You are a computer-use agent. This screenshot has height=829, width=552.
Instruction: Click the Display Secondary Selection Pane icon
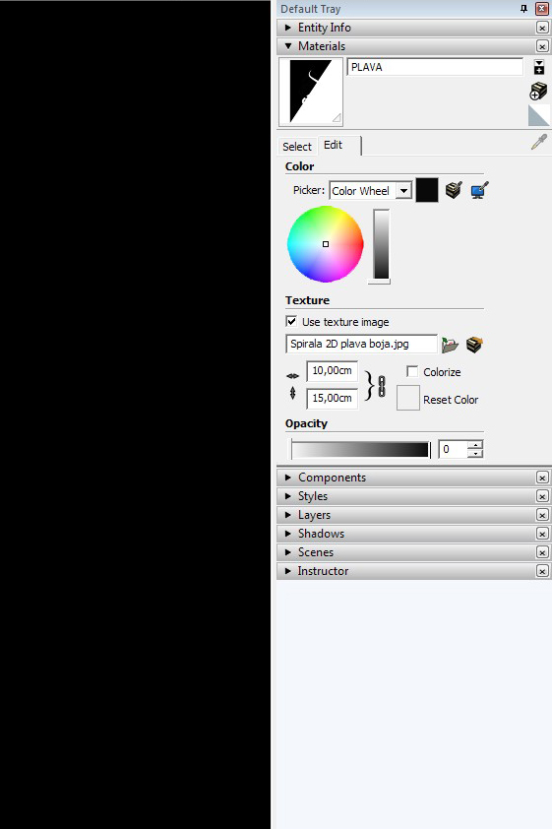(539, 67)
